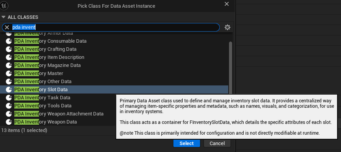Click the PDA Inventory Other Data icon

tap(9, 82)
